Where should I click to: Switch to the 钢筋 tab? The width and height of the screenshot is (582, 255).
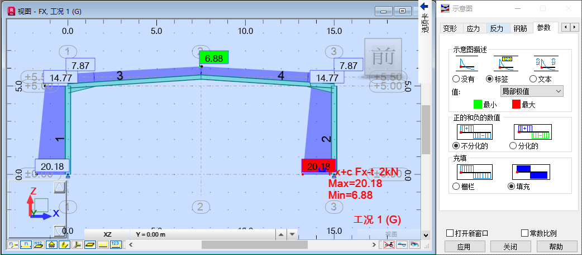pyautogui.click(x=521, y=29)
